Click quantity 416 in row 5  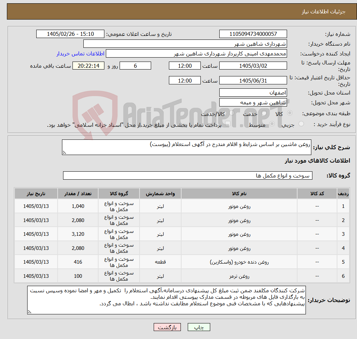click(78, 262)
